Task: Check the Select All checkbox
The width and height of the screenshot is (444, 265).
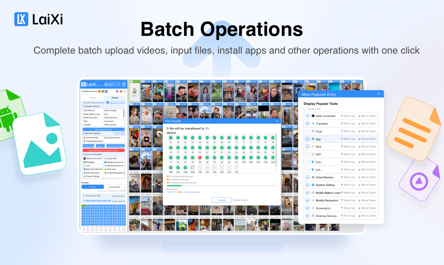Action: (x=306, y=109)
